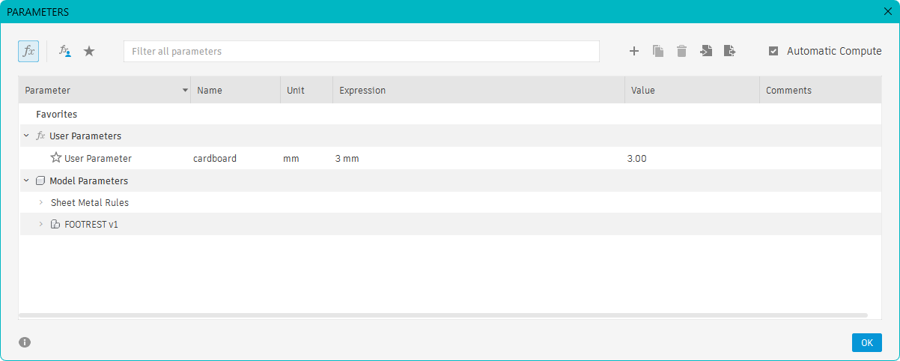
Task: Show favorite parameters star filter
Action: 89,51
